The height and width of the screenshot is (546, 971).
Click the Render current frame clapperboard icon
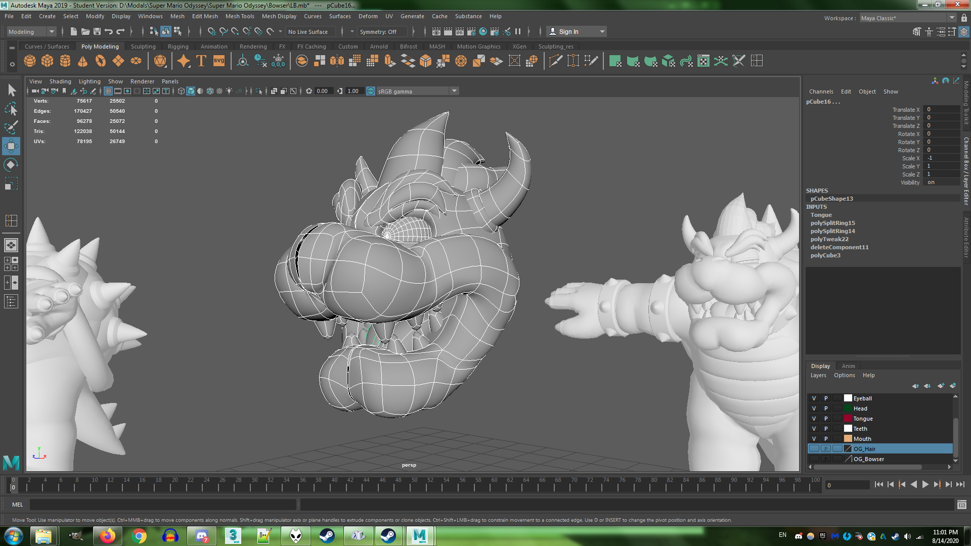(x=448, y=31)
